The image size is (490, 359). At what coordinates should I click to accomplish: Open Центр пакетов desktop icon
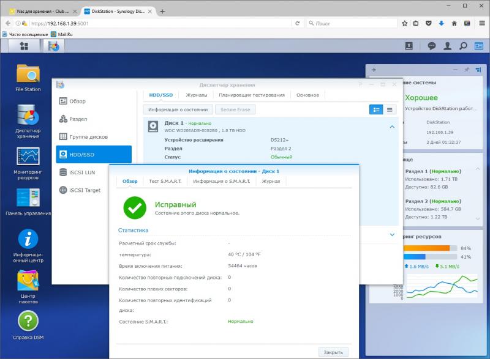pos(28,287)
